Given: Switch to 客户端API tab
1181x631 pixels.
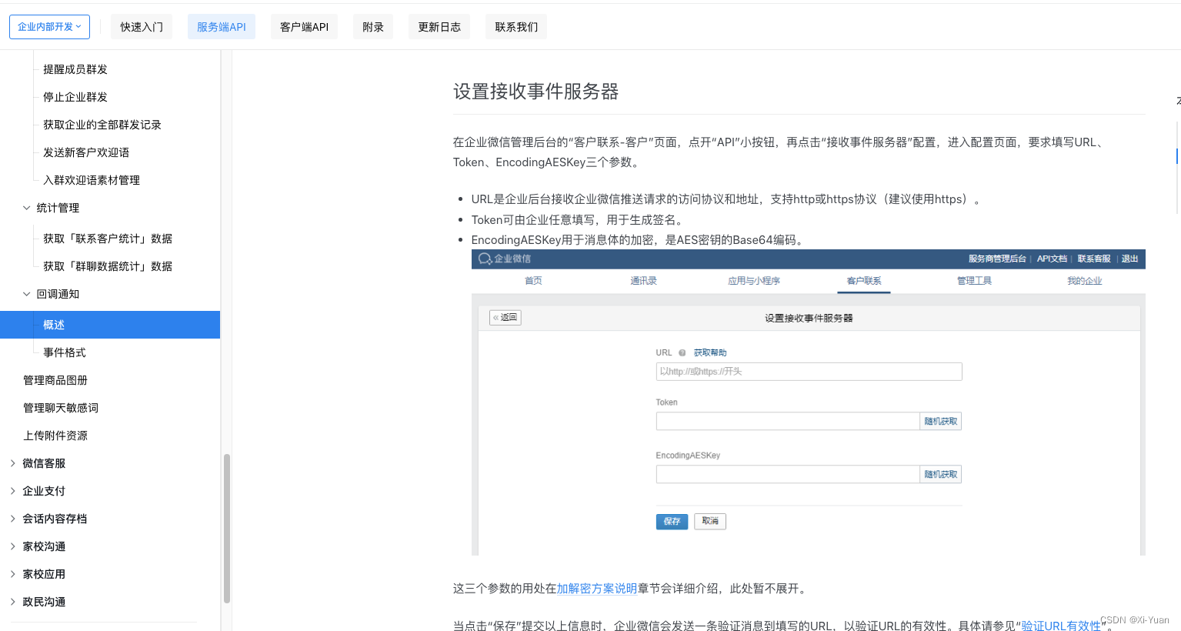Looking at the screenshot, I should coord(304,27).
